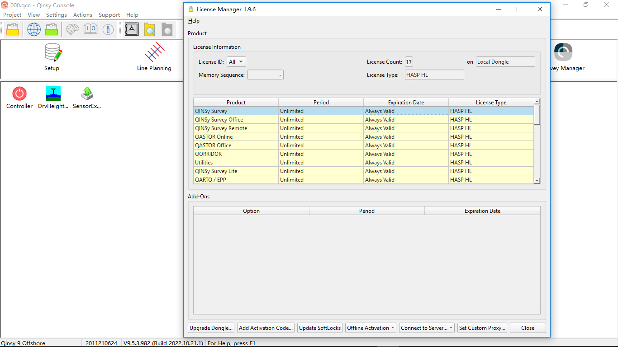Open the Support menu in Qinsy Console
Viewport: 618px width, 347px height.
coord(109,15)
